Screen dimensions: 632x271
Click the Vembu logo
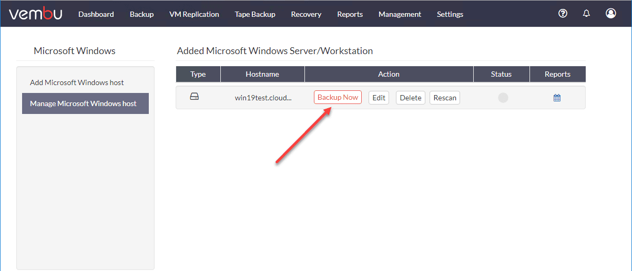coord(35,14)
